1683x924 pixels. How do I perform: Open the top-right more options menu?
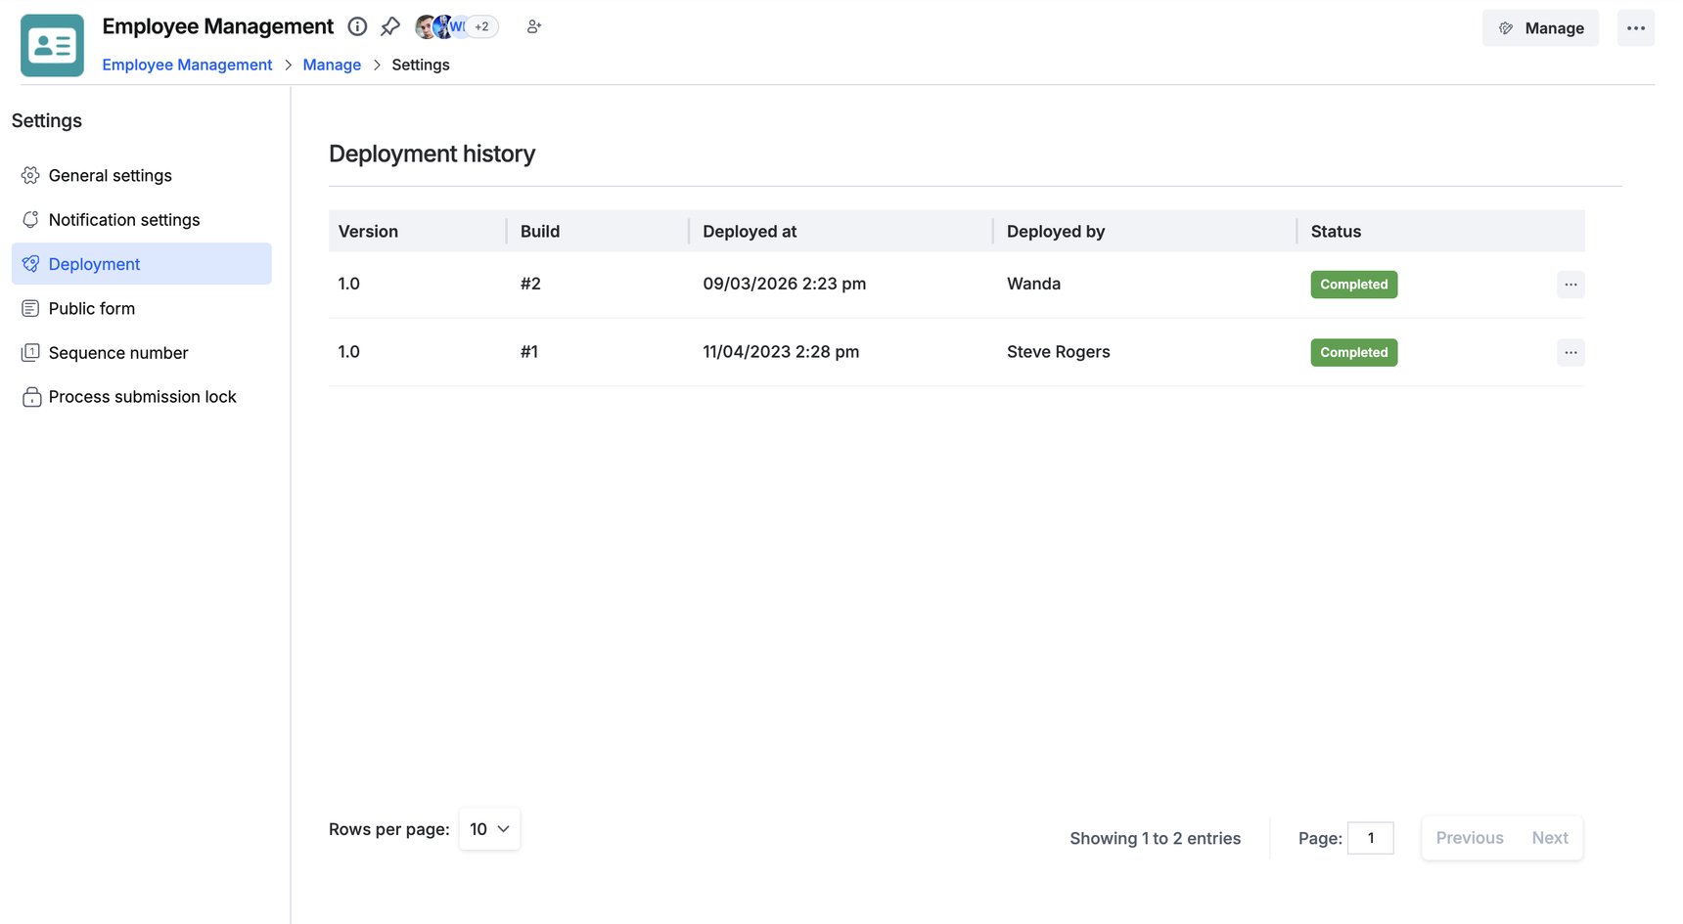(x=1635, y=28)
